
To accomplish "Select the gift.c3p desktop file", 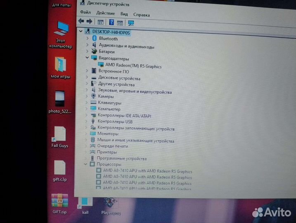I will tap(59, 171).
